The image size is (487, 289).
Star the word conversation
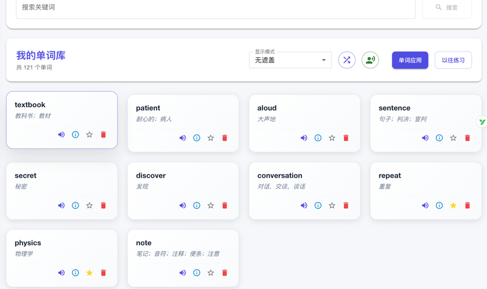pyautogui.click(x=332, y=206)
